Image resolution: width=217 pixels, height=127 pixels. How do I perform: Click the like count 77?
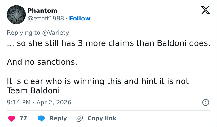pos(23,118)
